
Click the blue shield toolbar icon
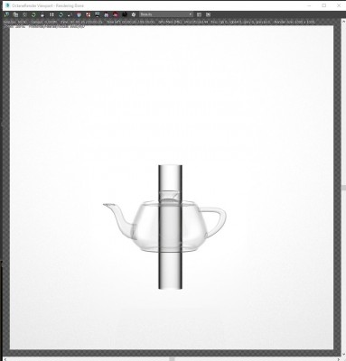click(79, 14)
